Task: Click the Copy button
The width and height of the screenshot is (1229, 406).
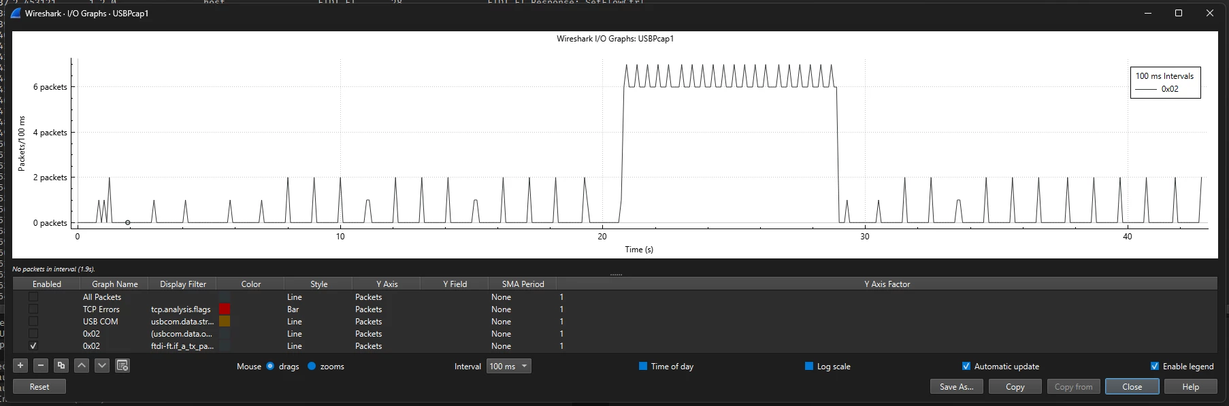Action: [x=1015, y=386]
